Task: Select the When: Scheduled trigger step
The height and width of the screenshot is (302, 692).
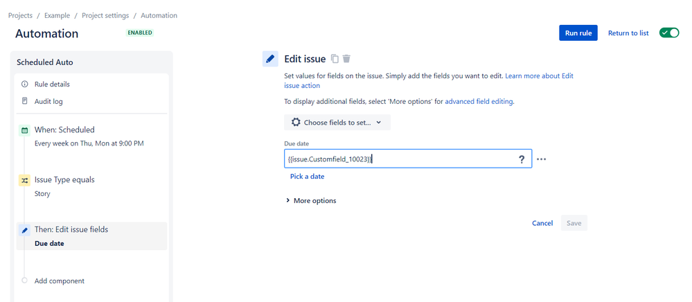Action: pos(64,130)
